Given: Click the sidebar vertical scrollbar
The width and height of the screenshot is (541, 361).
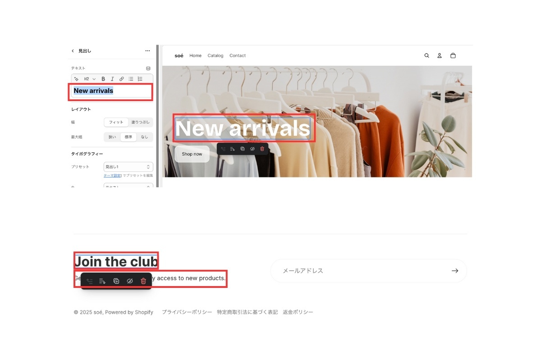Looking at the screenshot, I should click(x=157, y=116).
